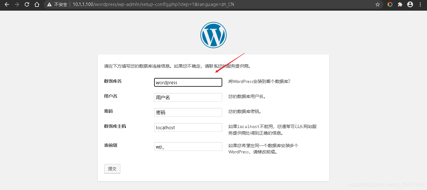Reload the page with the refresh icon

tap(27, 4)
